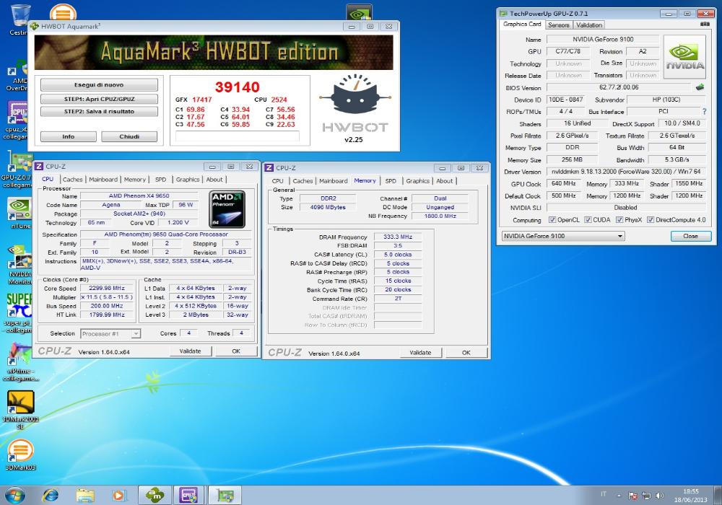
Task: Click the IT language indicator
Action: (x=603, y=494)
